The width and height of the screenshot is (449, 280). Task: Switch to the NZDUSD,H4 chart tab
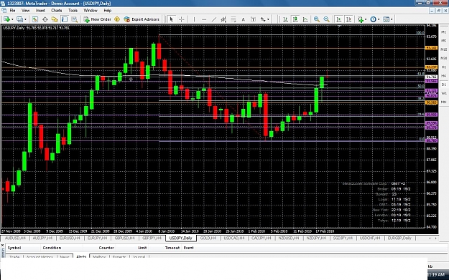288,238
